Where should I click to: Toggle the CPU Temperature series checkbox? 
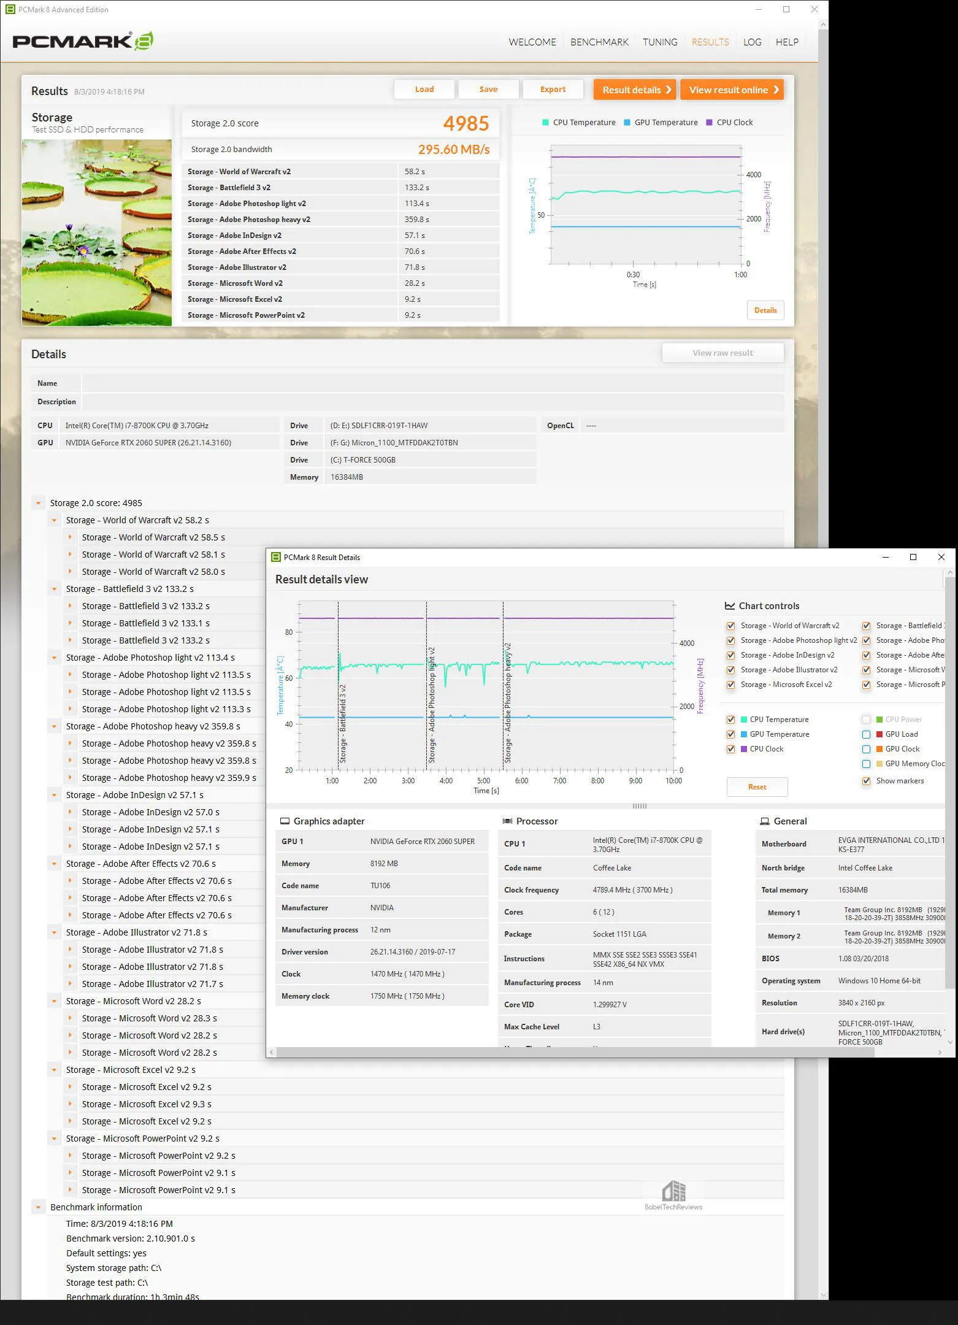click(730, 720)
